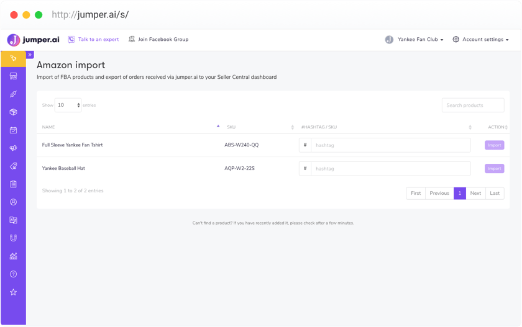Click the star icon in sidebar

point(13,292)
